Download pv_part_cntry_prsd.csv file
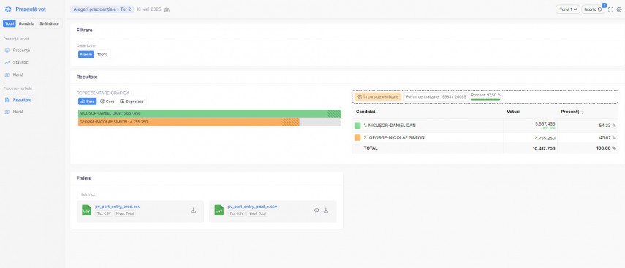Image resolution: width=625 pixels, height=268 pixels. coord(193,210)
